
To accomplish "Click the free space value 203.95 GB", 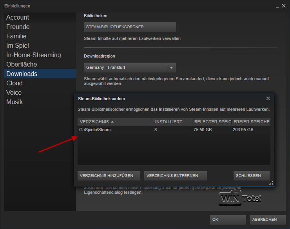I will click(243, 130).
